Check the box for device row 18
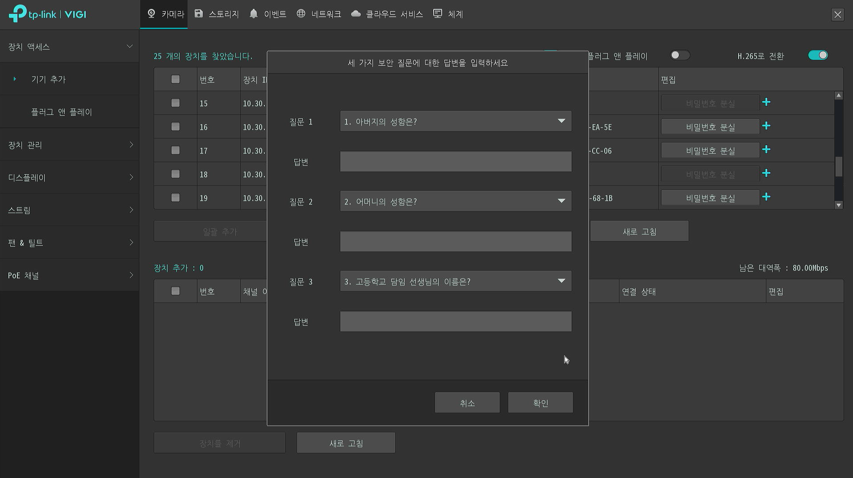The width and height of the screenshot is (853, 478). click(176, 174)
